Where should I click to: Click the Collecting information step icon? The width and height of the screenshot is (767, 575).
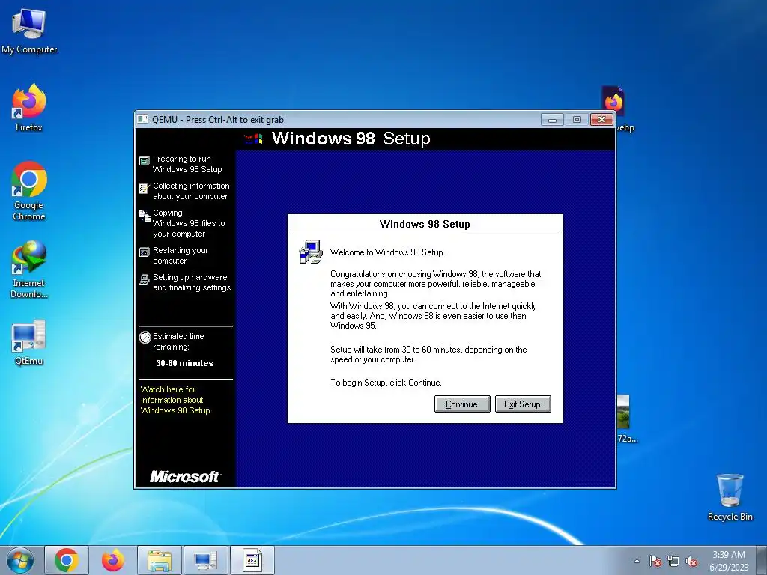pyautogui.click(x=144, y=188)
